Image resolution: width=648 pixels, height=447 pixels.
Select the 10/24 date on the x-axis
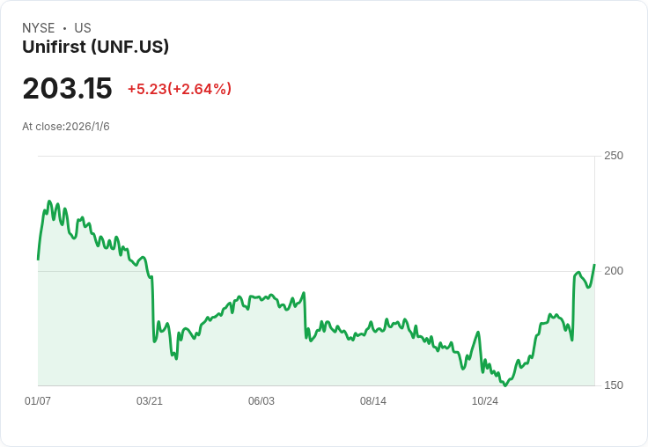click(485, 401)
